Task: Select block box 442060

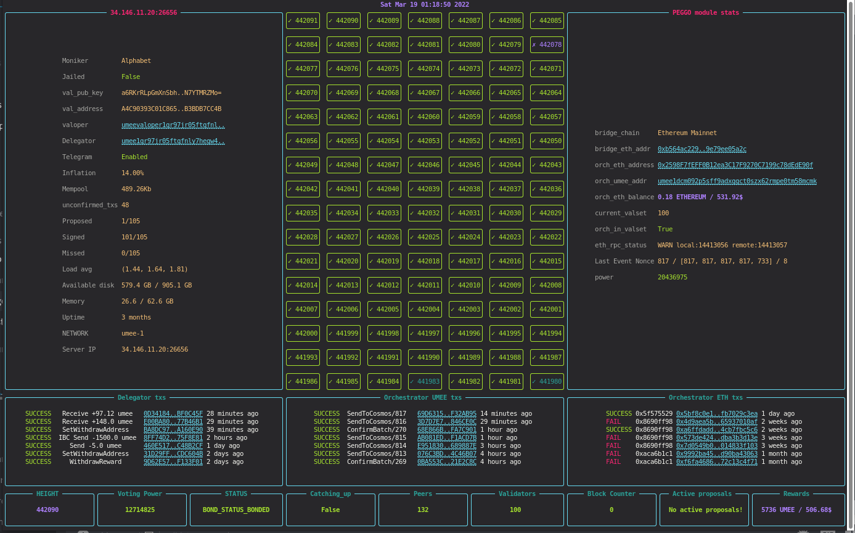Action: 425,117
